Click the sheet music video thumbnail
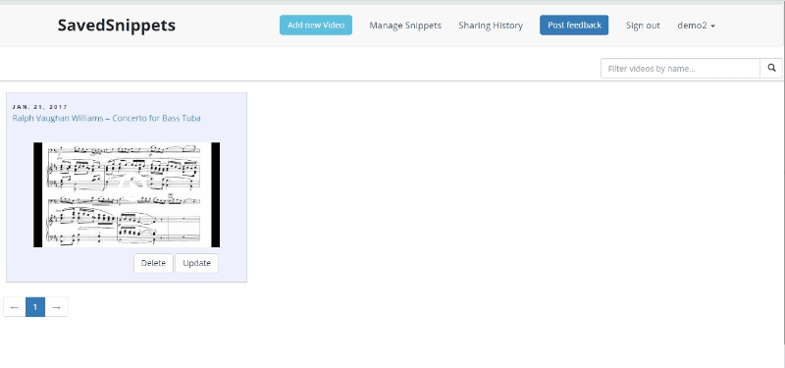The image size is (785, 368). pyautogui.click(x=127, y=194)
